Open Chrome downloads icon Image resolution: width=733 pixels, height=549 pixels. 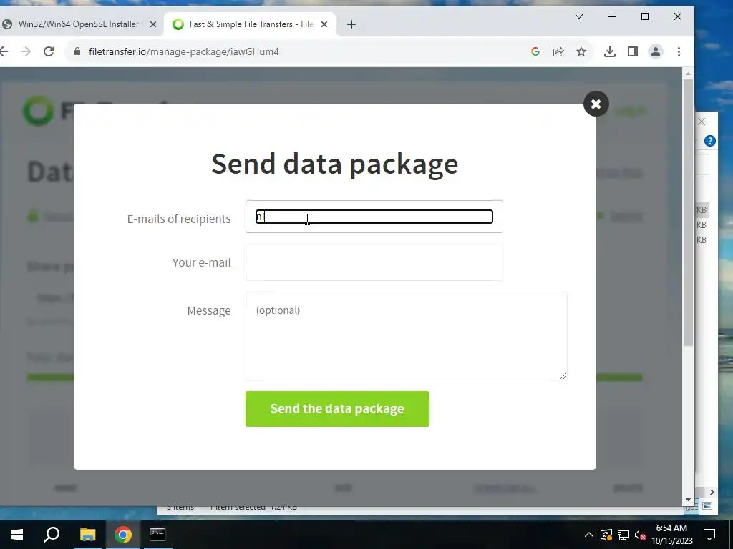pyautogui.click(x=610, y=51)
